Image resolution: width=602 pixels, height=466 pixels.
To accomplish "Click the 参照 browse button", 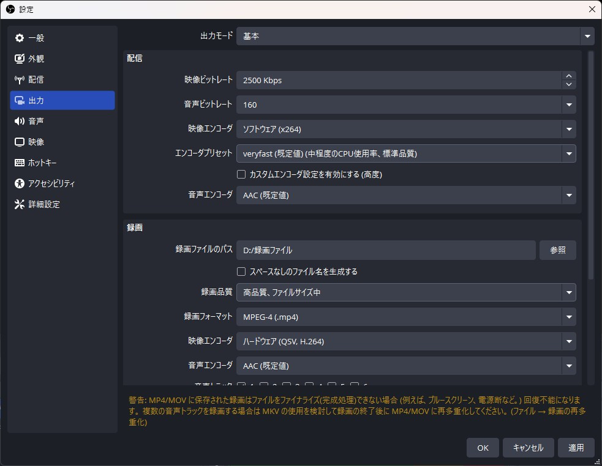I will point(557,250).
